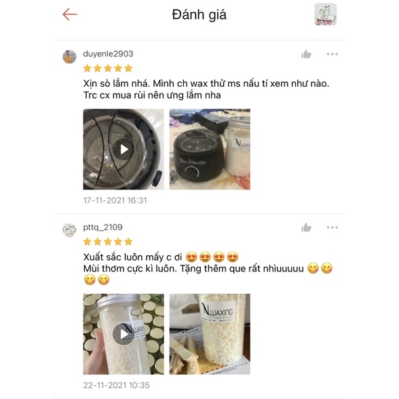Like duyenle2903's review with thumbs-up

click(x=306, y=54)
